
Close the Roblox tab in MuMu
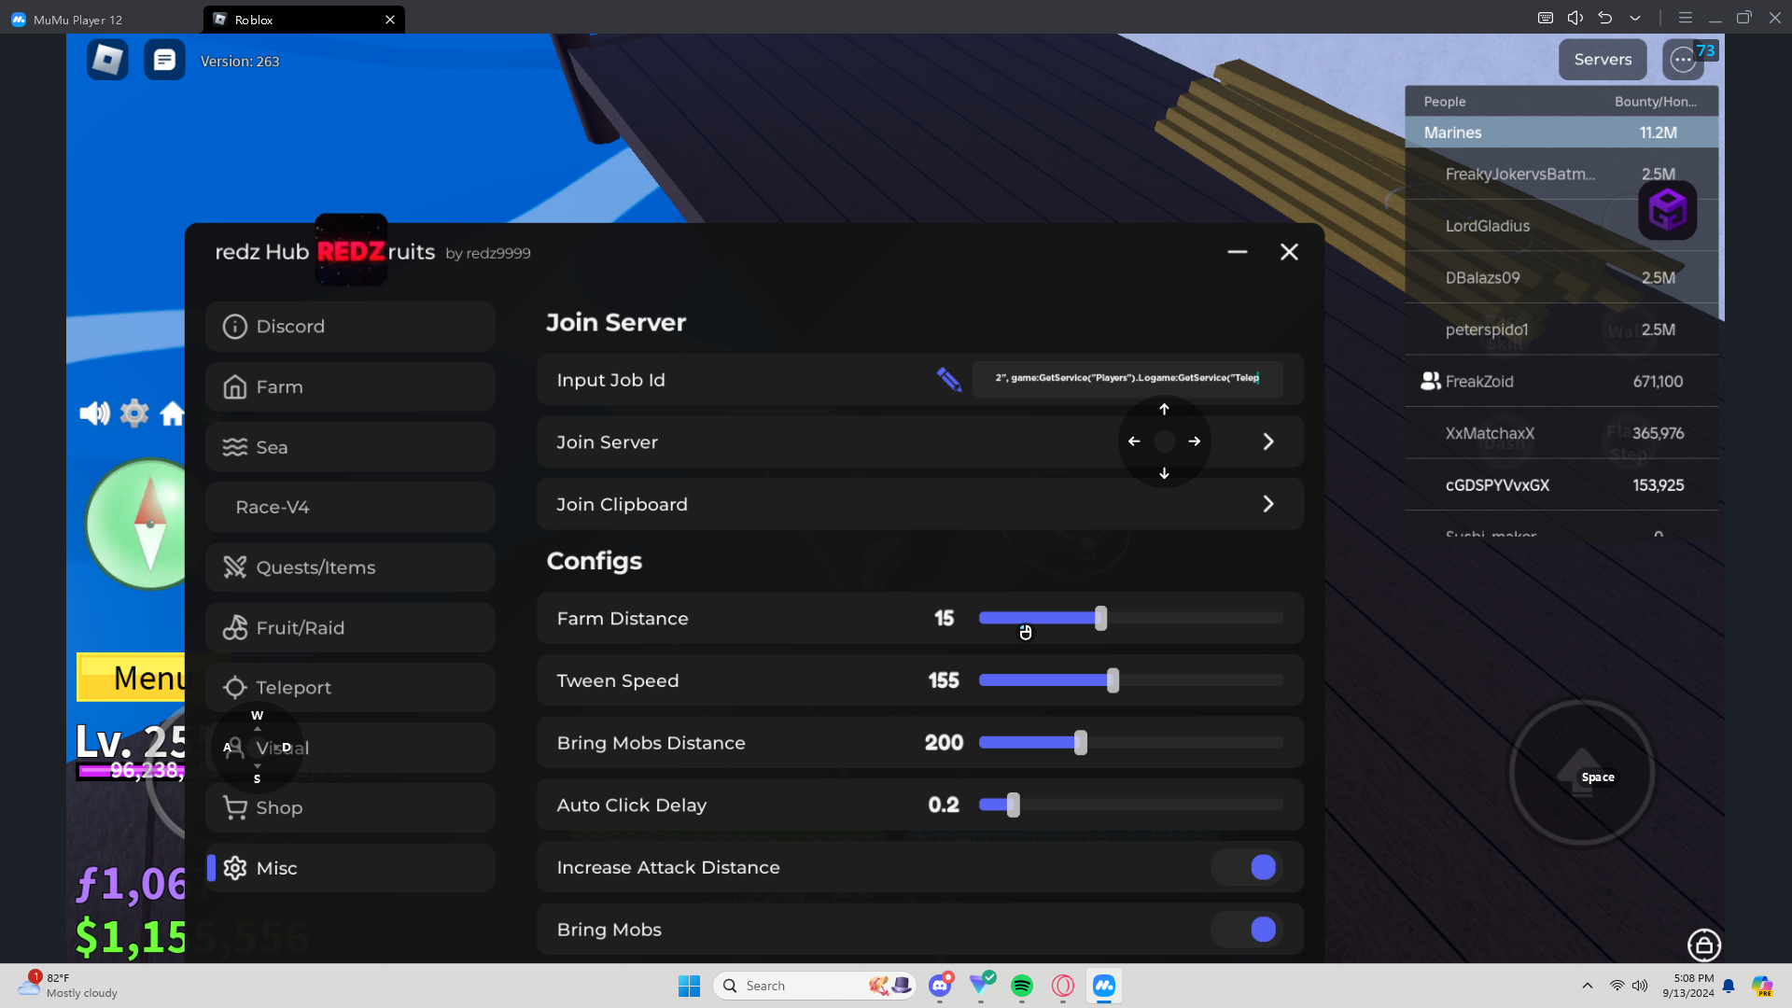click(x=390, y=20)
